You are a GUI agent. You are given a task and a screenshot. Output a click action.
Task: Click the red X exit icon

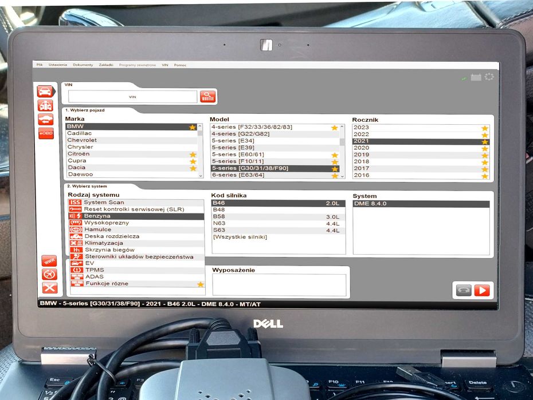point(50,288)
